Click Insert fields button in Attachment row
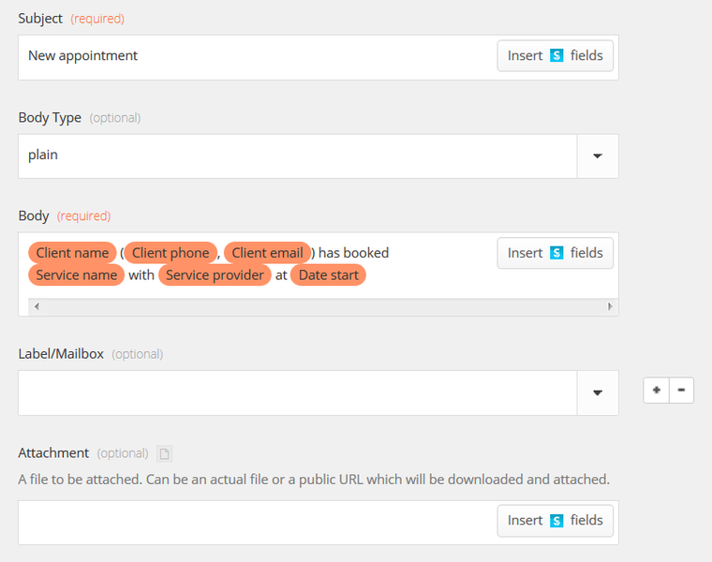 556,521
